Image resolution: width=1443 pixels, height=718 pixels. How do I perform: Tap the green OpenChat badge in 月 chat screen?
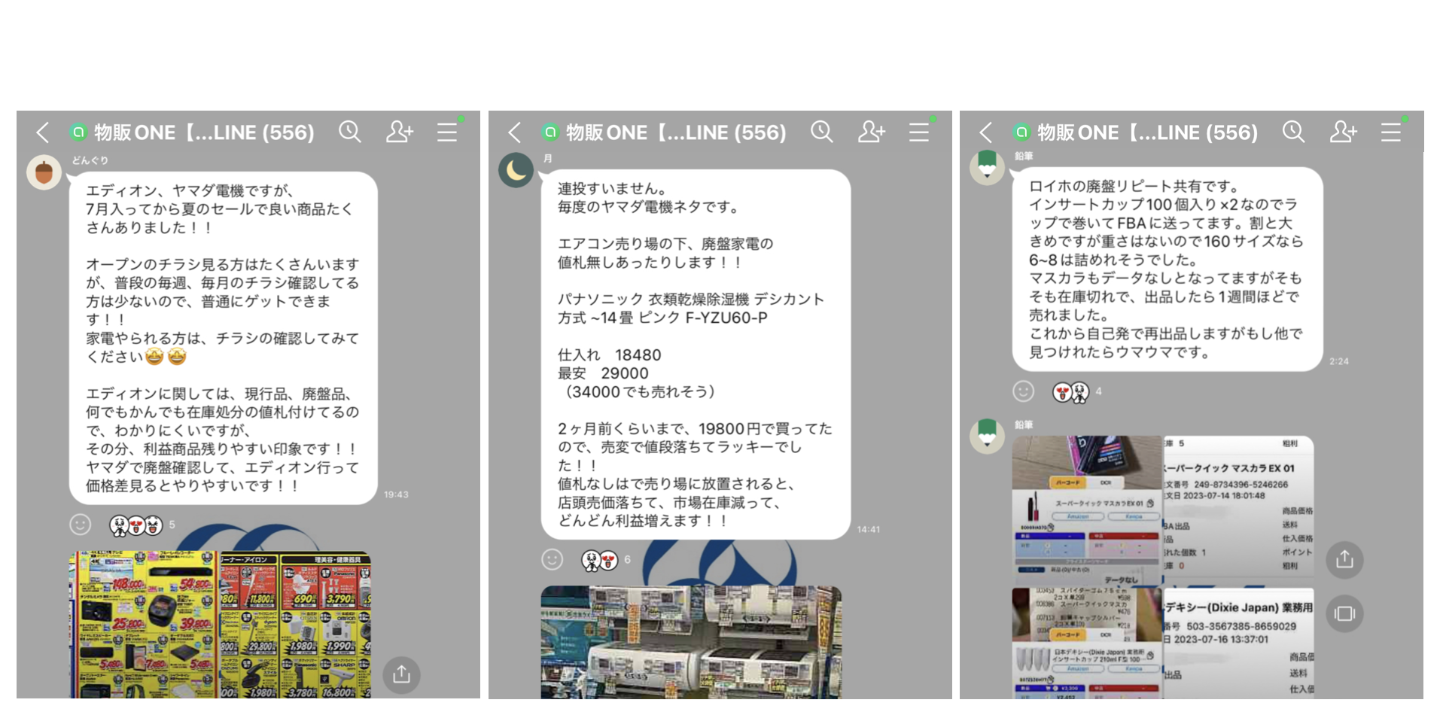pyautogui.click(x=550, y=132)
